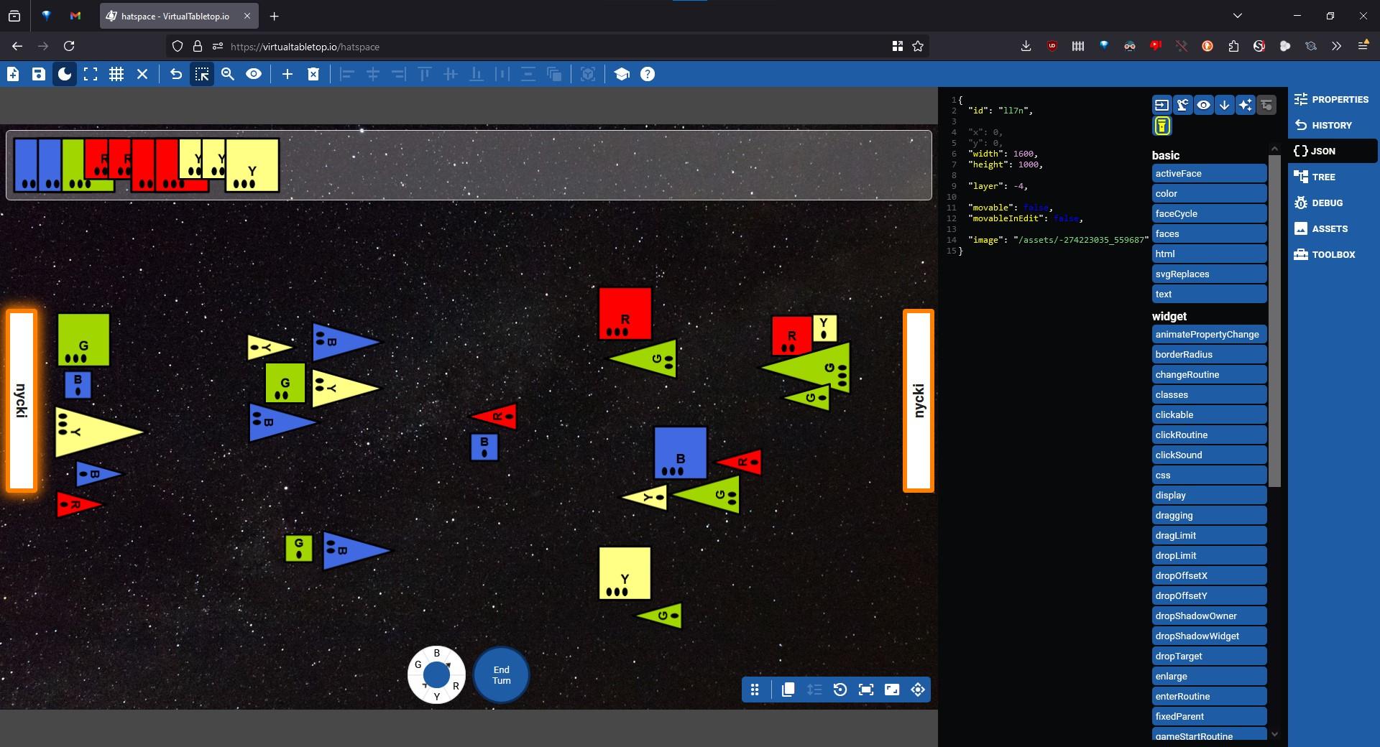
Task: Click the rotate icon in the bottom toolbar
Action: tap(839, 690)
